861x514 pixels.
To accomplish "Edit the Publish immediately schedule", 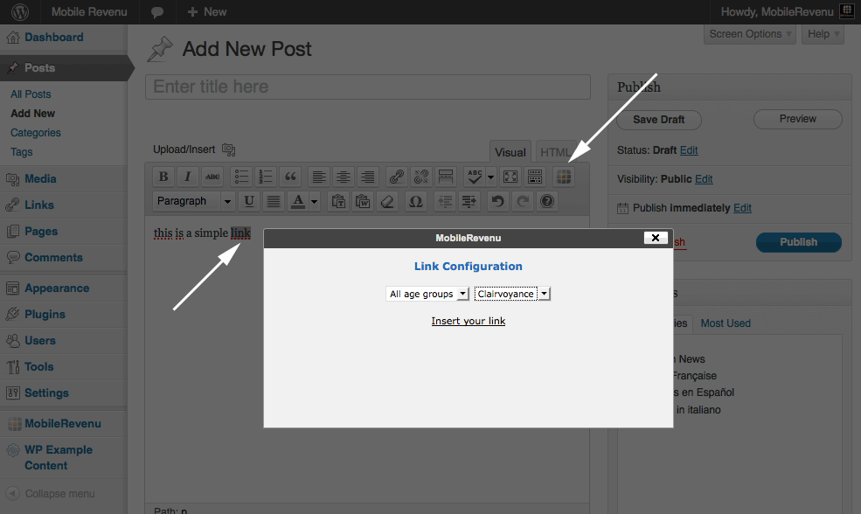I will 742,208.
